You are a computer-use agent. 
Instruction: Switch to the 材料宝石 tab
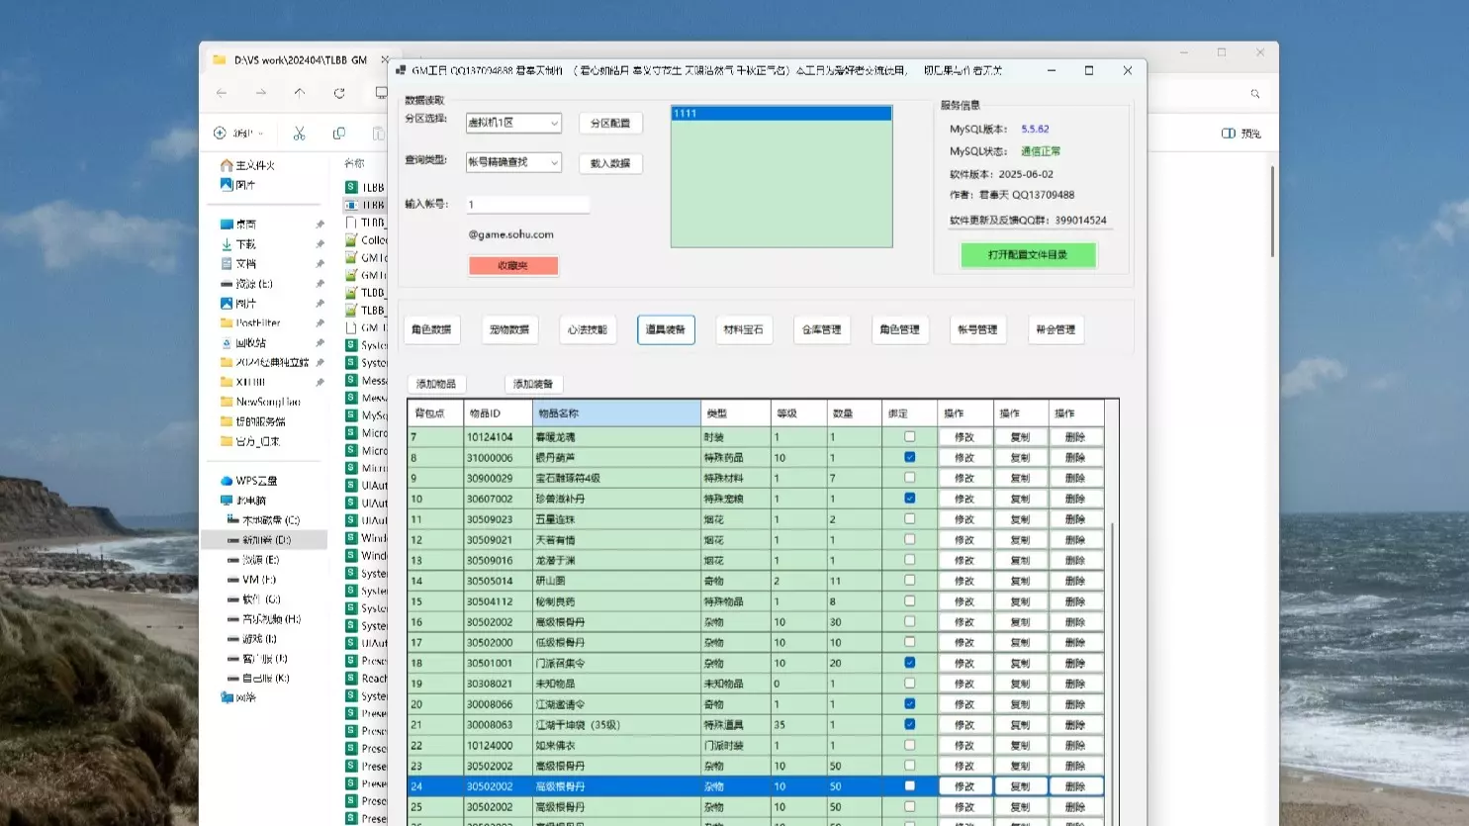[x=743, y=329]
